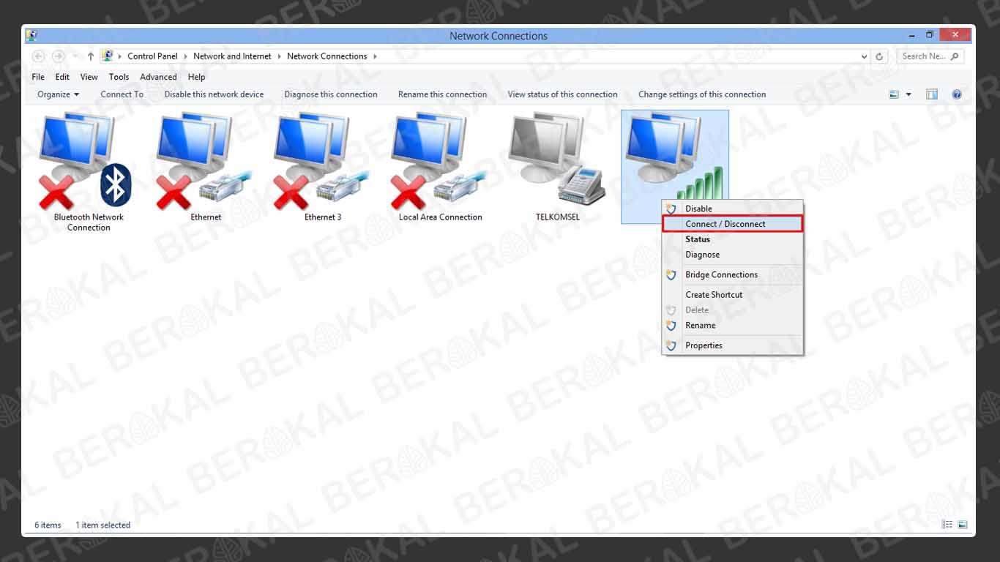Click View status of this connection
The width and height of the screenshot is (1000, 562).
click(x=562, y=94)
